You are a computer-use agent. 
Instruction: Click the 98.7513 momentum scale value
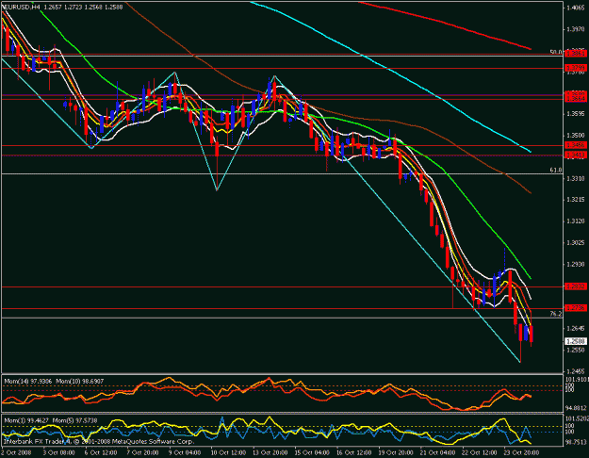pyautogui.click(x=576, y=443)
